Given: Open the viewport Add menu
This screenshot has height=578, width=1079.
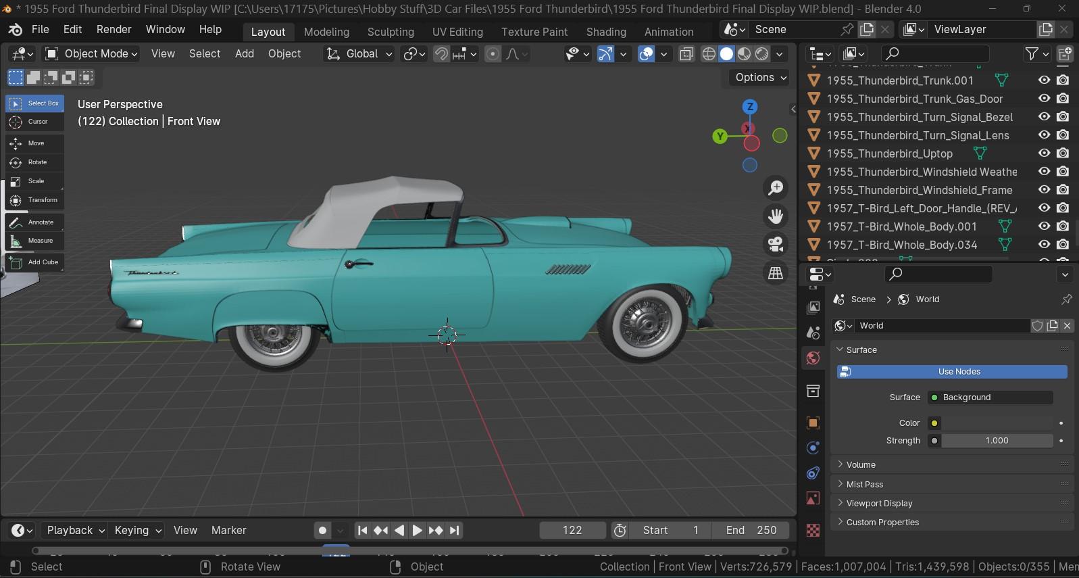Looking at the screenshot, I should [245, 54].
